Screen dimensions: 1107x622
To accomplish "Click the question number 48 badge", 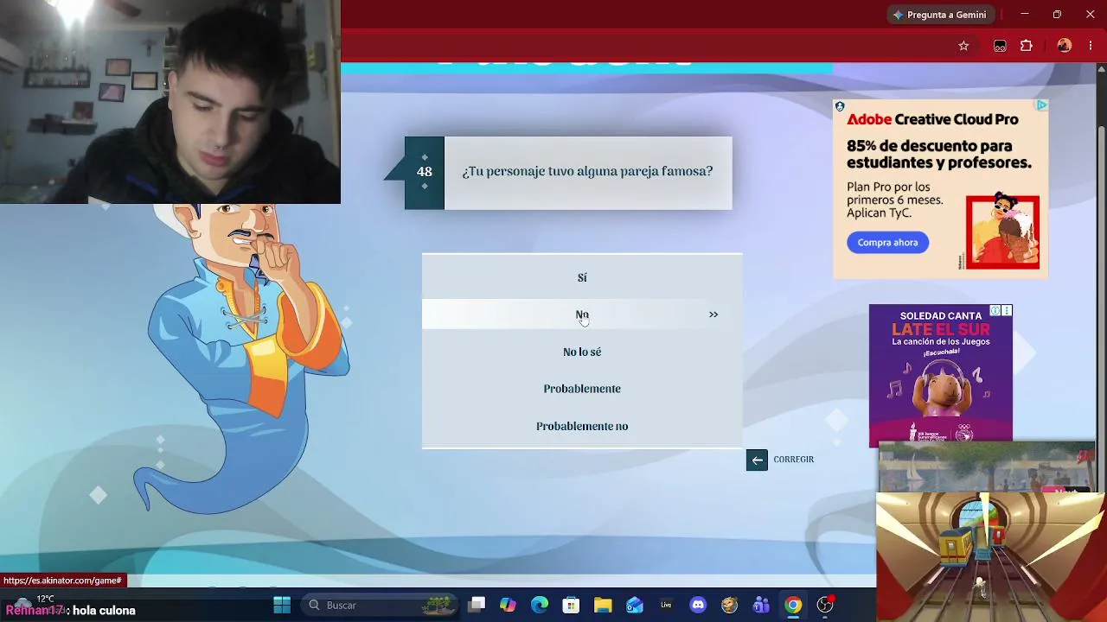I will [425, 172].
